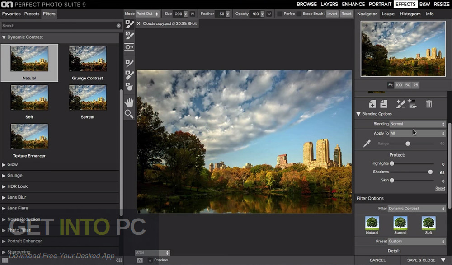Click the toolbar Reset button
The height and width of the screenshot is (265, 452).
click(x=346, y=14)
